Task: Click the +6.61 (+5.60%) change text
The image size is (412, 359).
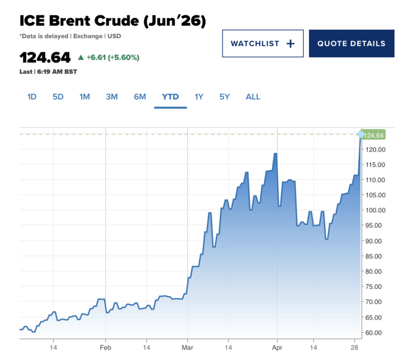Action: coord(113,57)
